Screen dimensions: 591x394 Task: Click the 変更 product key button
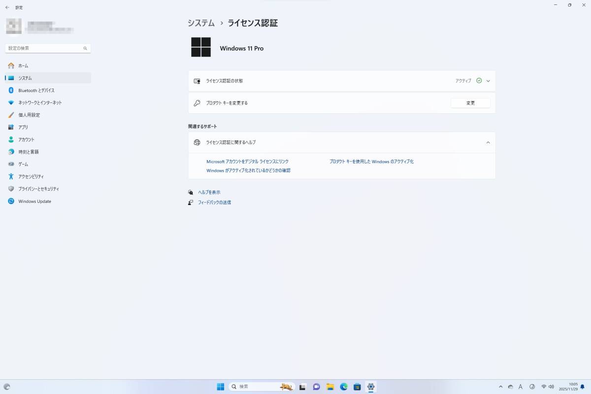click(470, 103)
